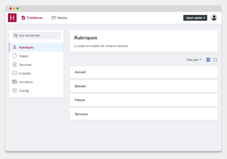Click the search magnifier icon
227x159 pixels.
pyautogui.click(x=16, y=36)
